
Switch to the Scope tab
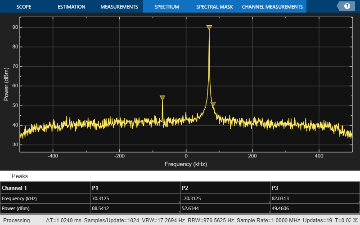click(23, 7)
